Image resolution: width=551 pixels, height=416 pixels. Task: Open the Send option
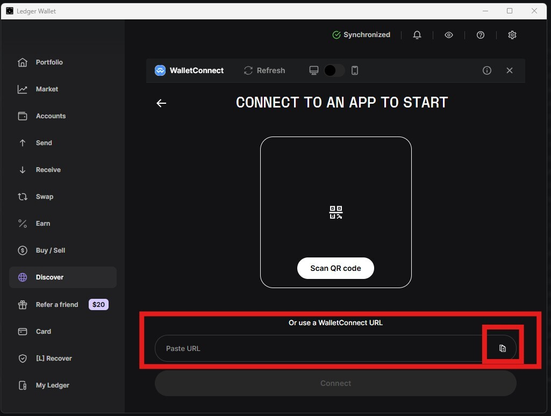click(44, 143)
